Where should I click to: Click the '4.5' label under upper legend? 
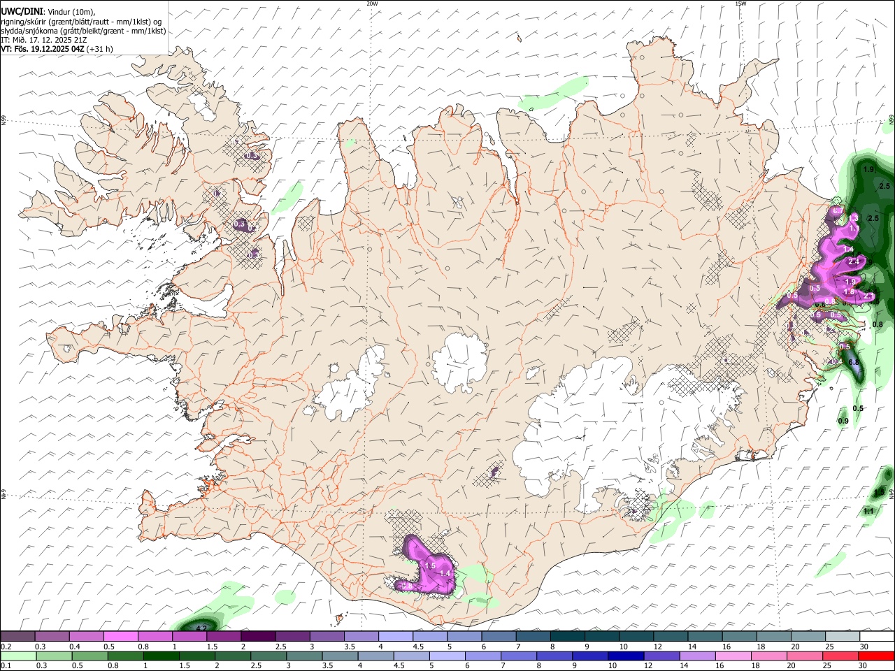(x=418, y=647)
